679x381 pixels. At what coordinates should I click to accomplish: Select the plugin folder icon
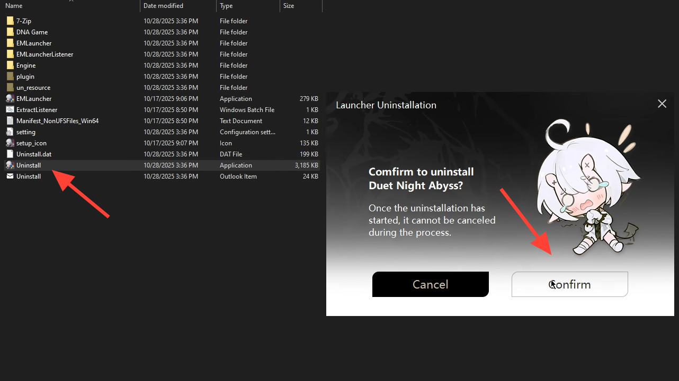pos(10,77)
